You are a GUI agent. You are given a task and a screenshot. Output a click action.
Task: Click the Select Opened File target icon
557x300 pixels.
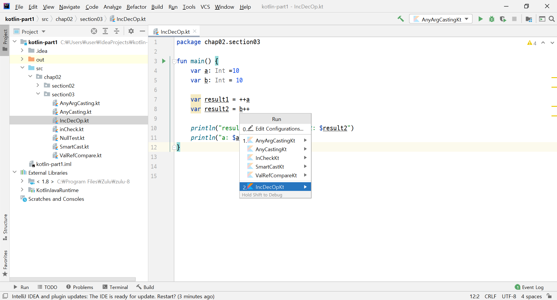tap(94, 31)
